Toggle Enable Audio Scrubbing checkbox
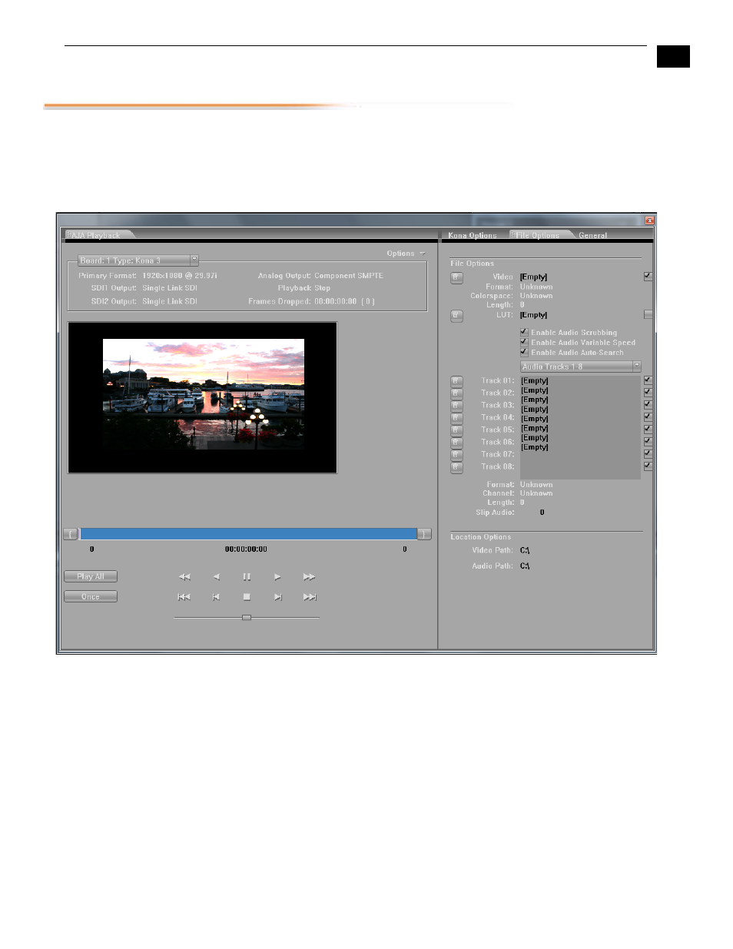Image resolution: width=733 pixels, height=949 pixels. [524, 332]
